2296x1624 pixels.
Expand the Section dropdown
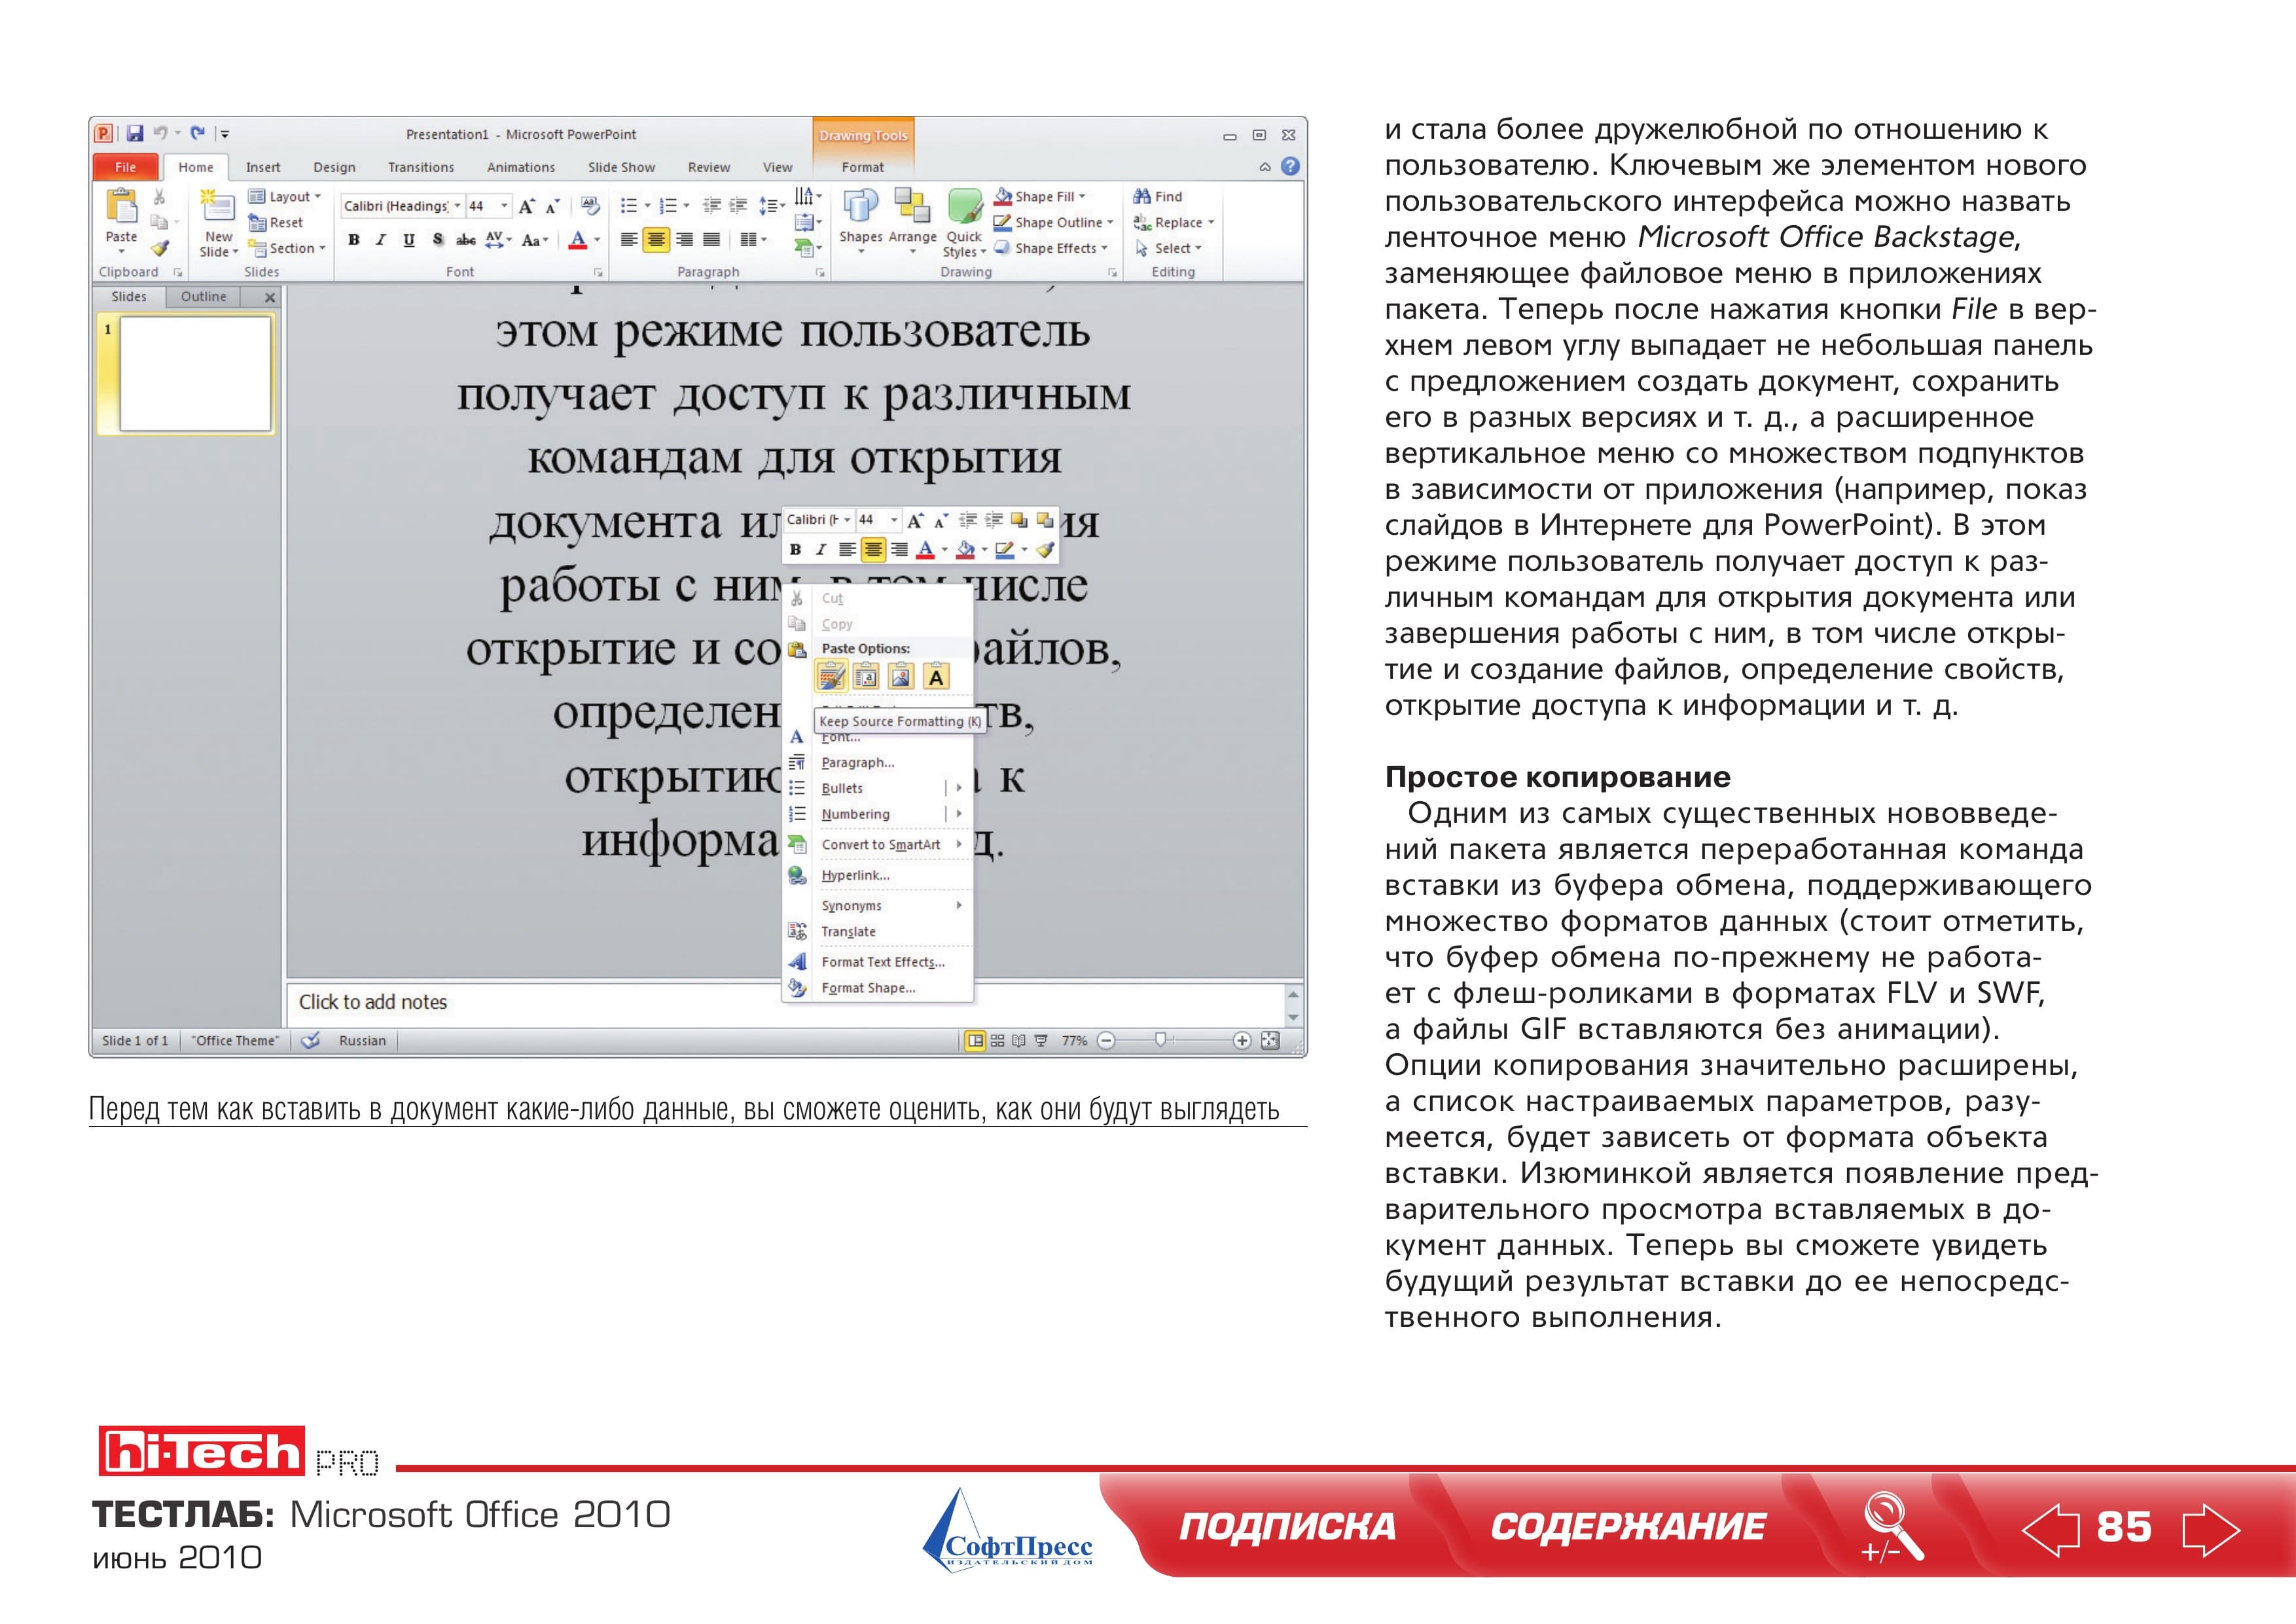(287, 248)
